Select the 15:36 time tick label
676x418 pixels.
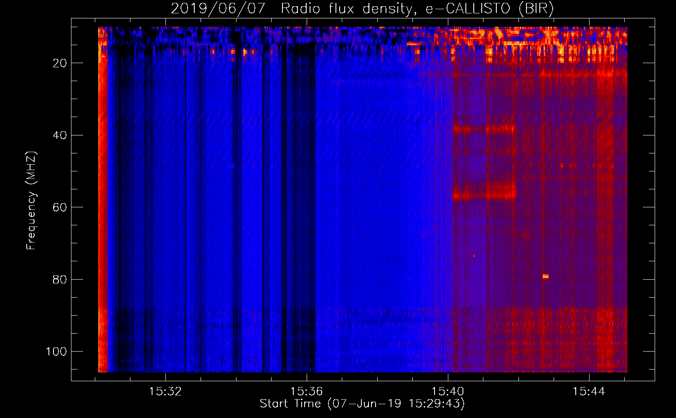pyautogui.click(x=307, y=392)
